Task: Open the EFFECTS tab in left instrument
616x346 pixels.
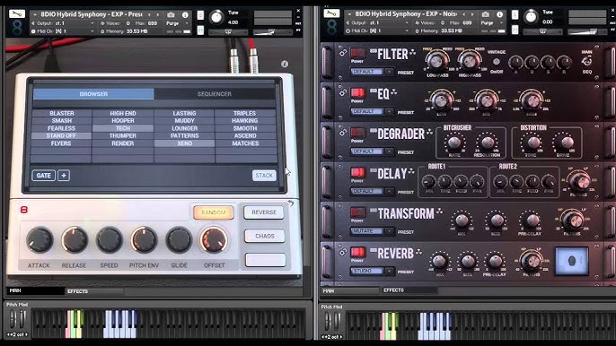Action: [x=94, y=291]
